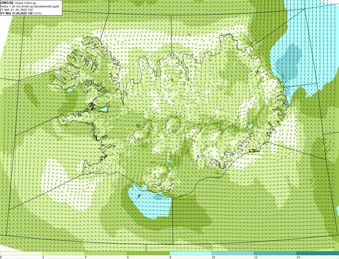Click the "VT: Mið. 21.05.2025 15Z (+0 h)" line
The image size is (339, 259).
point(21,13)
